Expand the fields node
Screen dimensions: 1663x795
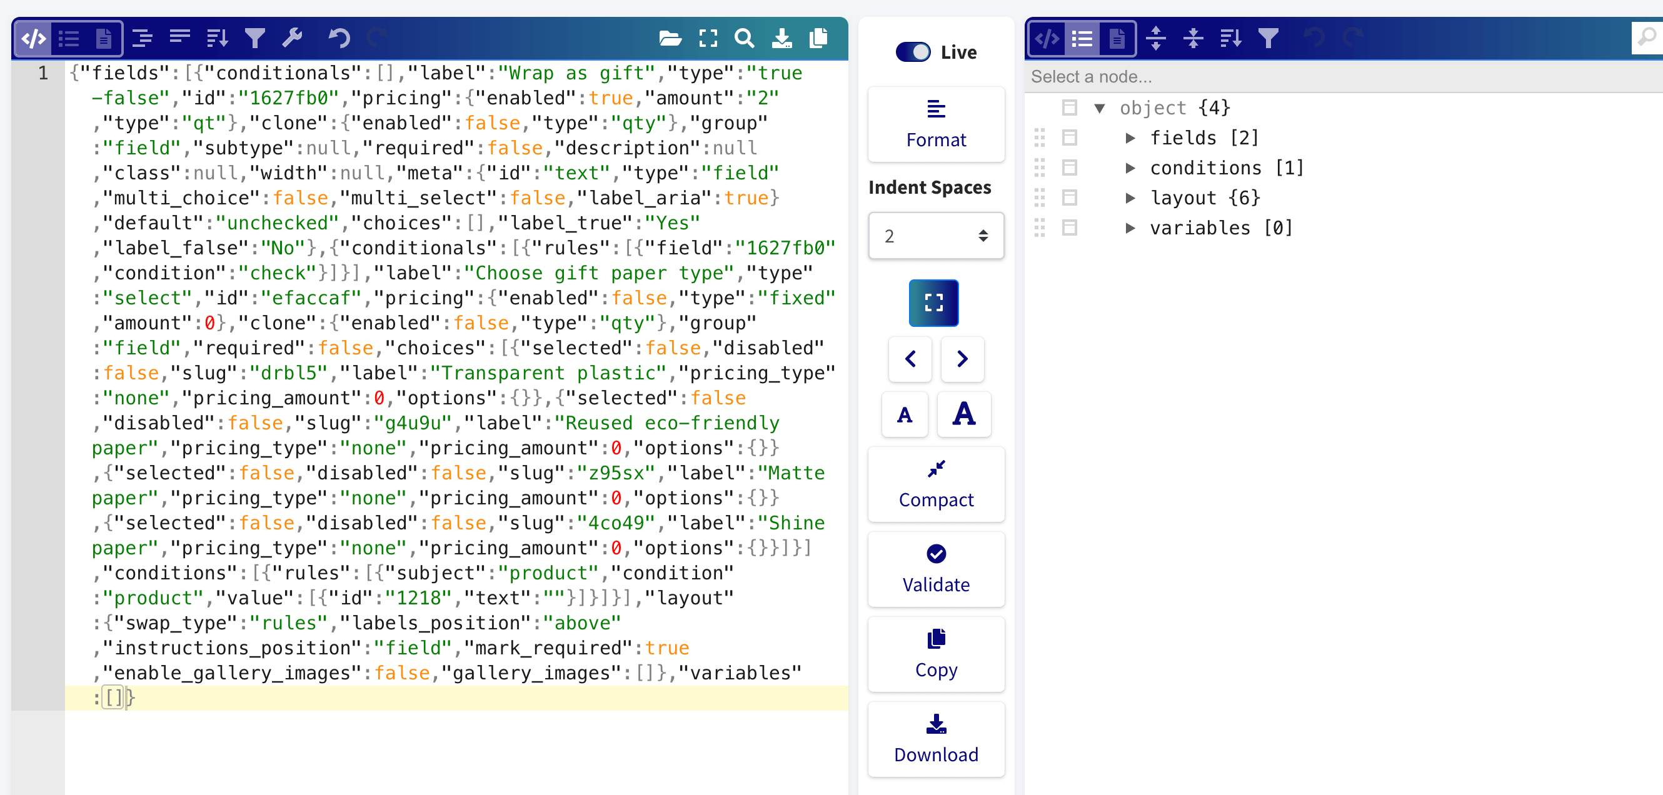pyautogui.click(x=1130, y=138)
